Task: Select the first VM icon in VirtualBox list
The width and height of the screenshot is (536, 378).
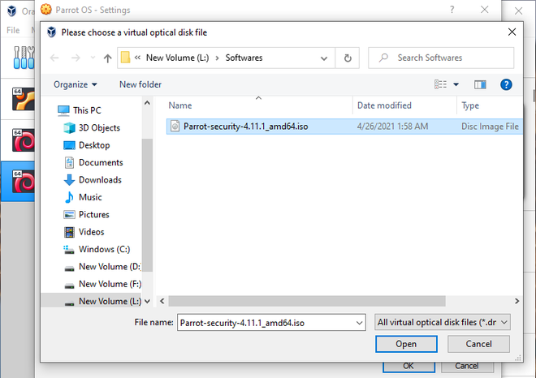Action: (x=24, y=99)
